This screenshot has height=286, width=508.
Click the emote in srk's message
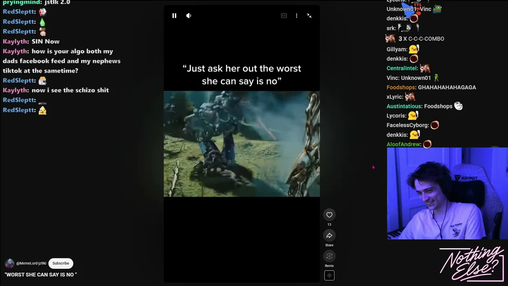click(408, 28)
